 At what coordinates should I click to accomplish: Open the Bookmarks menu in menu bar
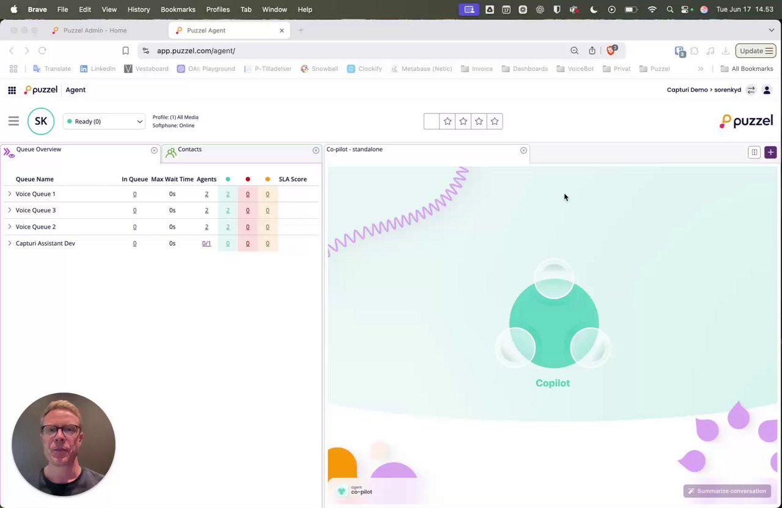click(178, 9)
